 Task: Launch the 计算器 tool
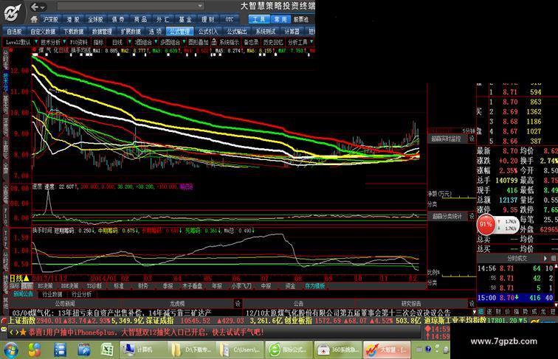[x=292, y=32]
